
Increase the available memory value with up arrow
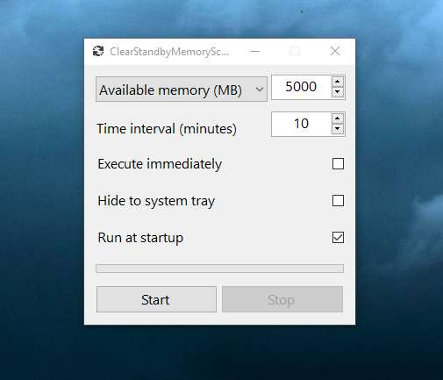pyautogui.click(x=338, y=82)
